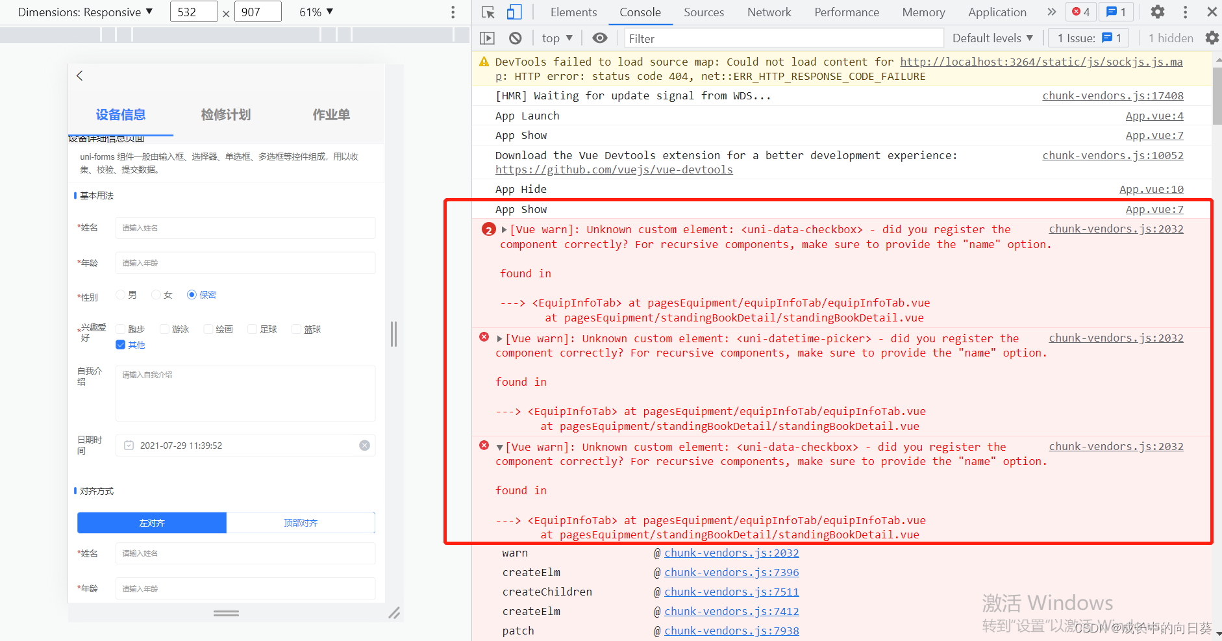Uncheck the 其他 checkbox
Image resolution: width=1222 pixels, height=641 pixels.
click(x=119, y=344)
